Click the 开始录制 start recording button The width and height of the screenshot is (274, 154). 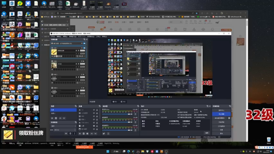pyautogui.click(x=221, y=122)
